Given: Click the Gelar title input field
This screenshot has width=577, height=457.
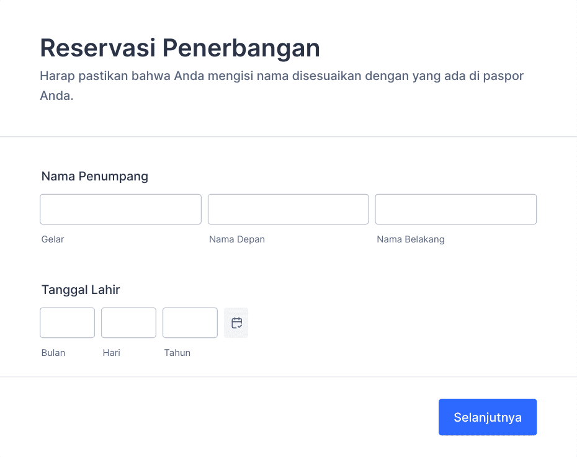Looking at the screenshot, I should [x=121, y=209].
